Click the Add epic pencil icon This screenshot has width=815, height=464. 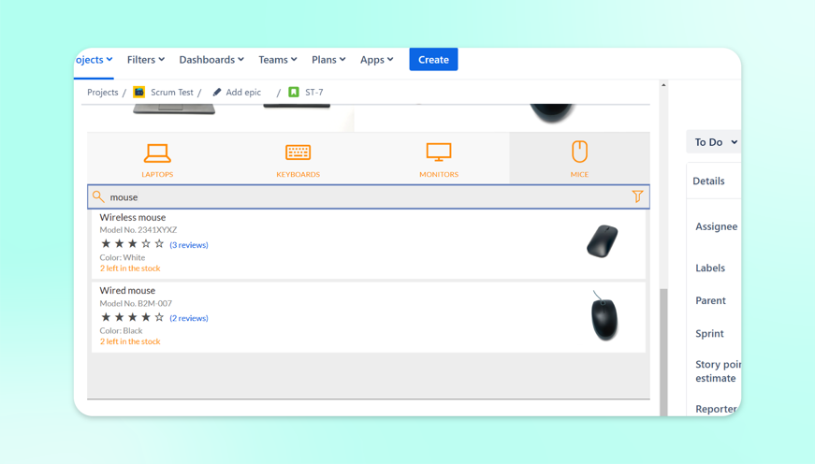(x=217, y=92)
